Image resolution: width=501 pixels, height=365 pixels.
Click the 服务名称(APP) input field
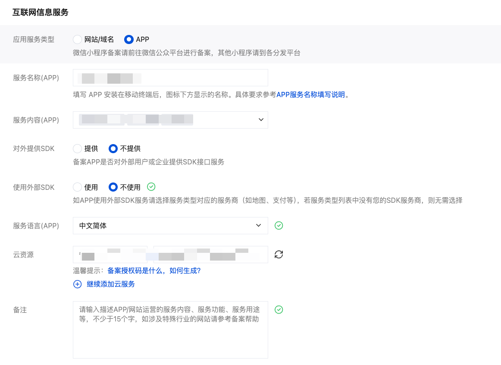coord(170,78)
